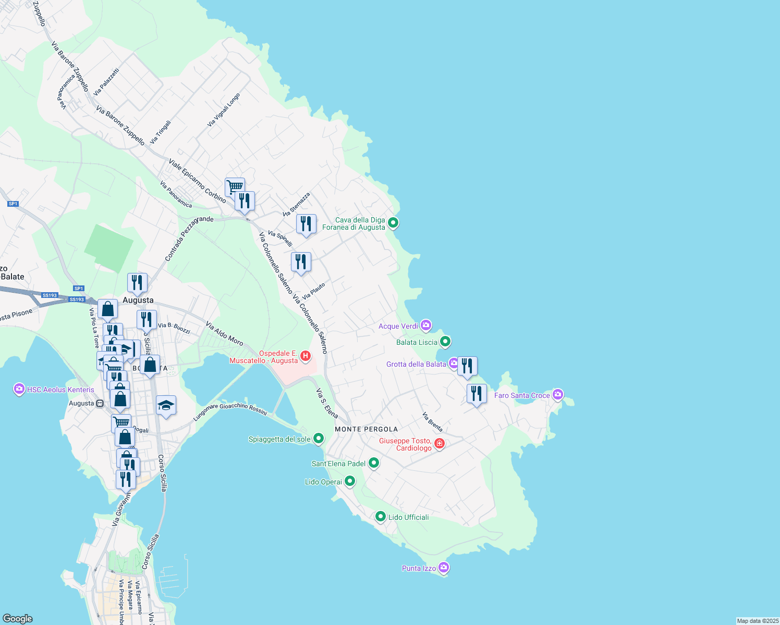Open the Ospedale E. Muscatello - Augusta label
This screenshot has width=780, height=625.
[x=264, y=357]
